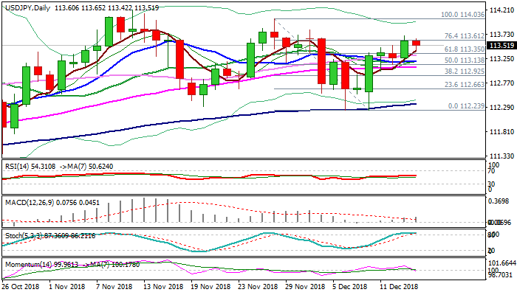The width and height of the screenshot is (517, 295).
Task: Click the 114.210 price axis label
Action: (x=501, y=10)
